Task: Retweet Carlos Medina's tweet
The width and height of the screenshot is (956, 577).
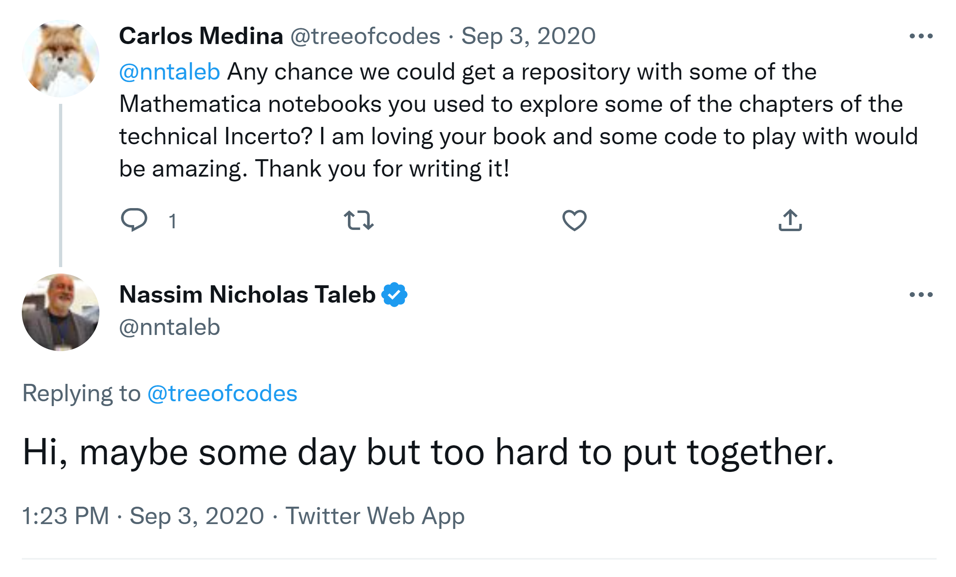Action: pyautogui.click(x=359, y=221)
